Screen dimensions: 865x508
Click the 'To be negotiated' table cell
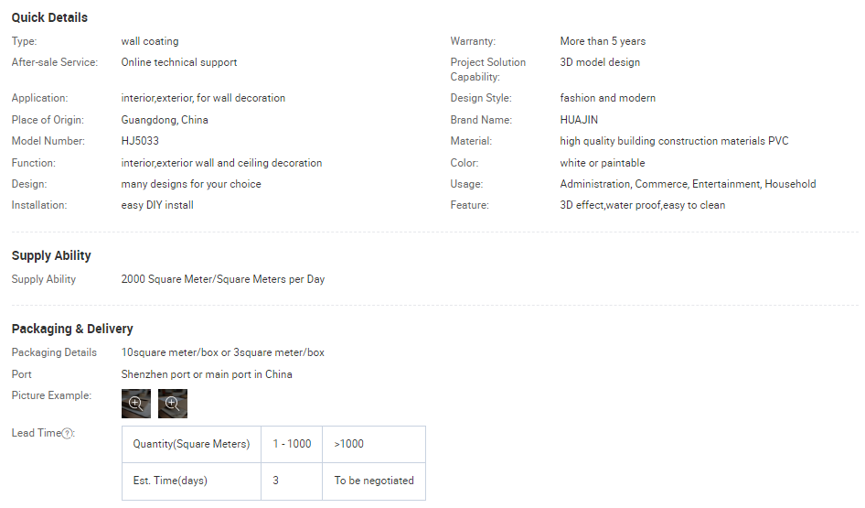click(374, 481)
